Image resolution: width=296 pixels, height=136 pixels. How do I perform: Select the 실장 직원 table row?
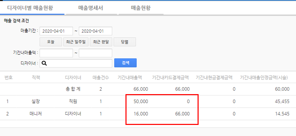point(148,101)
